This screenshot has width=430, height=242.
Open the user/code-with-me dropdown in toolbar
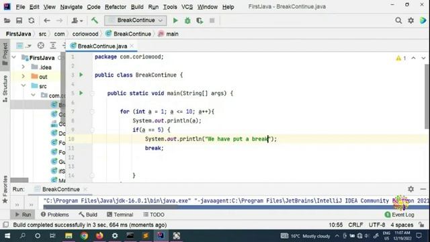[x=77, y=21]
